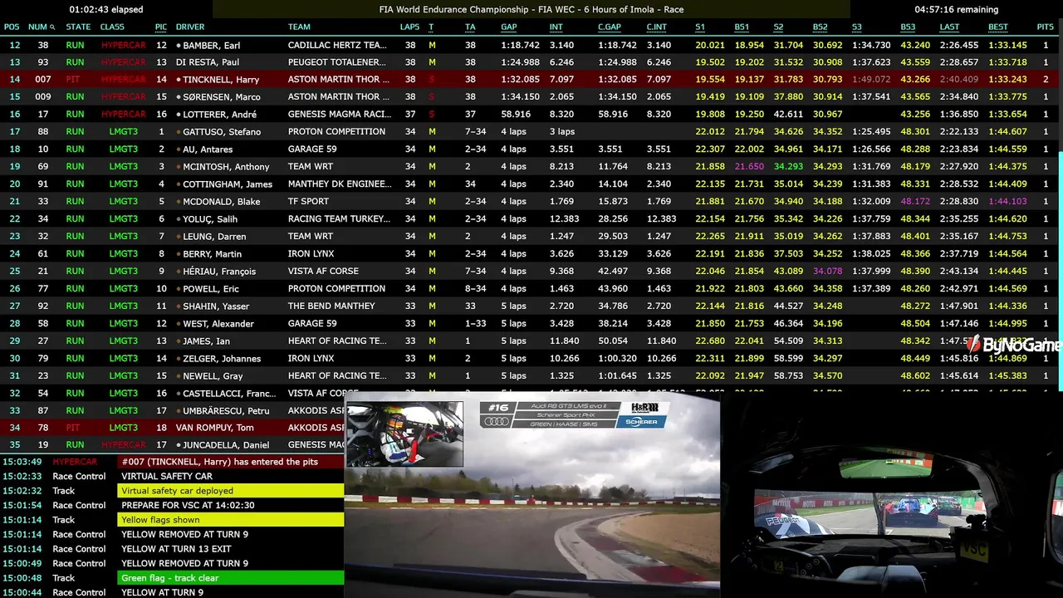Click the 'Yellow flags shown' message
The image size is (1063, 598).
pyautogui.click(x=230, y=520)
